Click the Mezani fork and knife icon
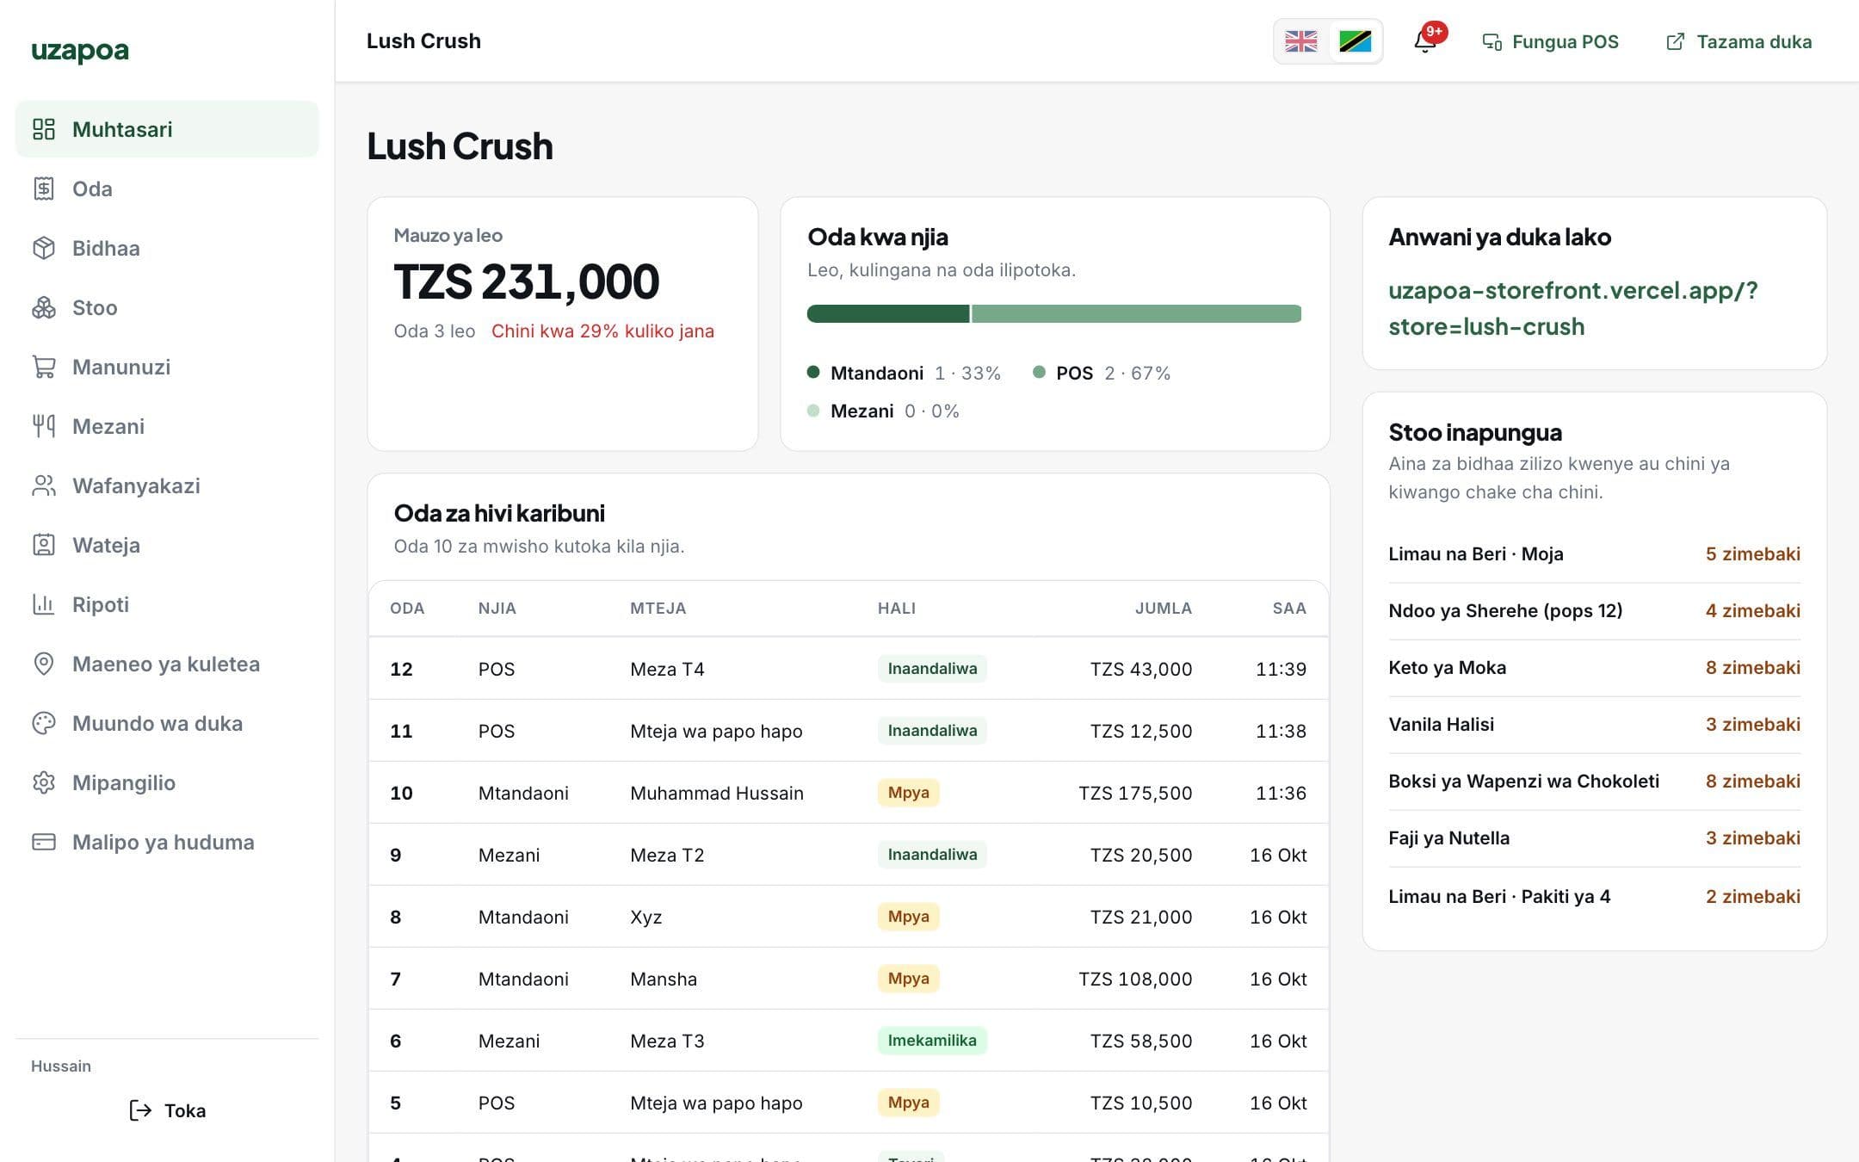This screenshot has height=1162, width=1859. coord(44,426)
